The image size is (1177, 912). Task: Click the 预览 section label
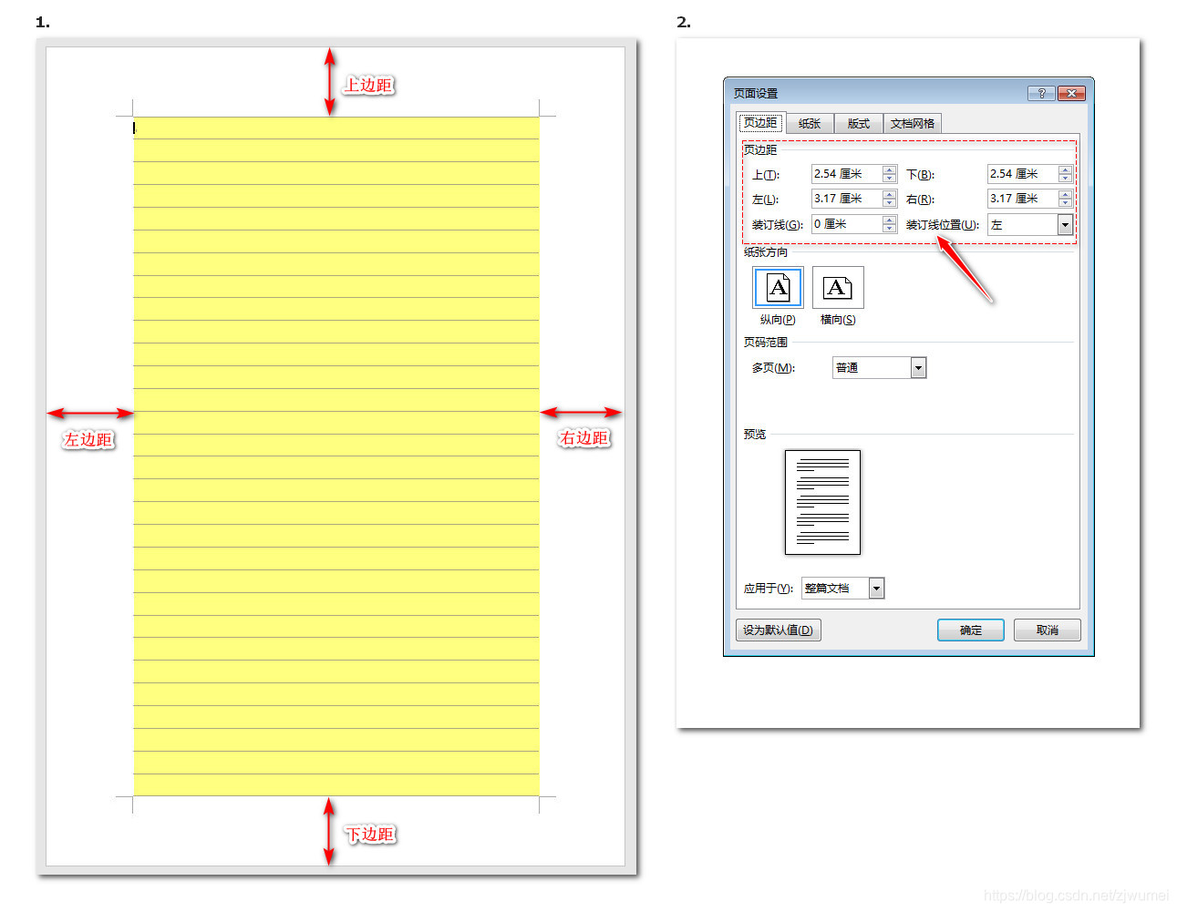755,435
